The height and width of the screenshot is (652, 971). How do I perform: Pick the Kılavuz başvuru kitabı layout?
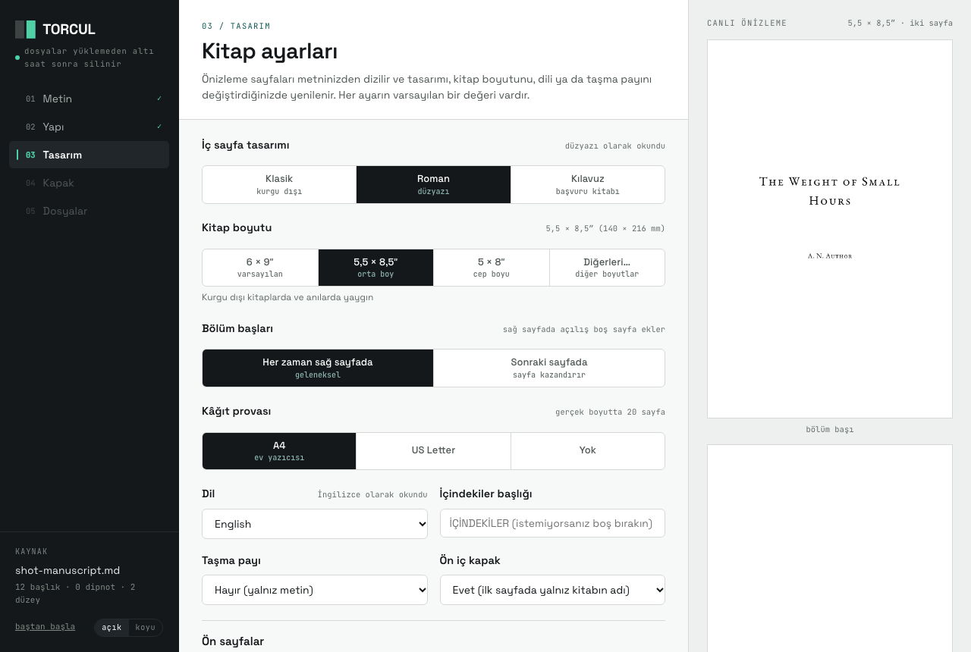(x=588, y=185)
